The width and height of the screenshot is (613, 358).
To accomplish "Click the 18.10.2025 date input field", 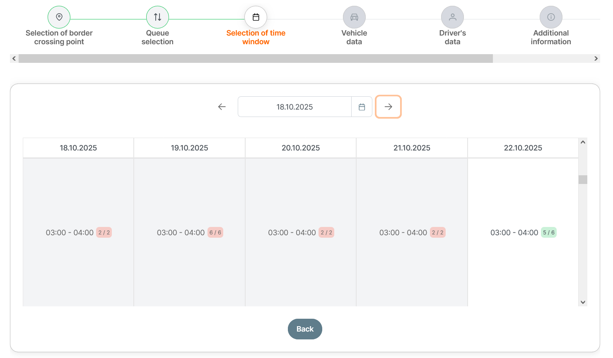I will 294,107.
